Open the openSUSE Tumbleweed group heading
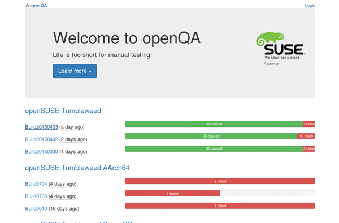This screenshot has width=339, height=223. pos(63,111)
